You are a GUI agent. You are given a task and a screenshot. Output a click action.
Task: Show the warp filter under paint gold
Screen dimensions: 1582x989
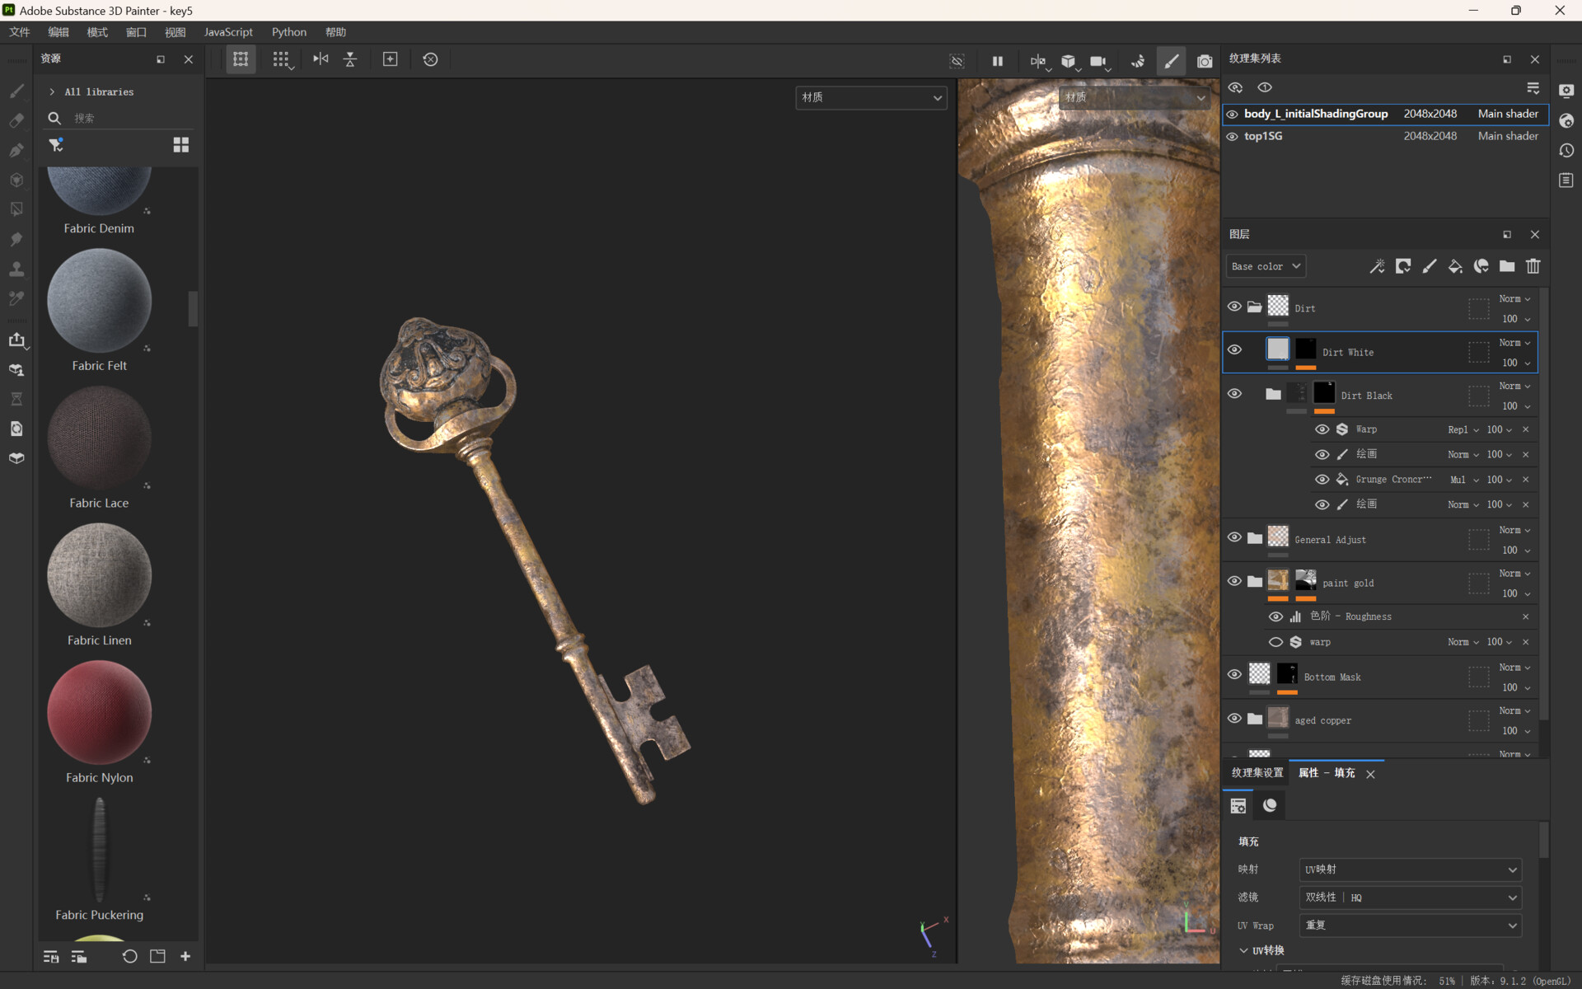tap(1276, 642)
